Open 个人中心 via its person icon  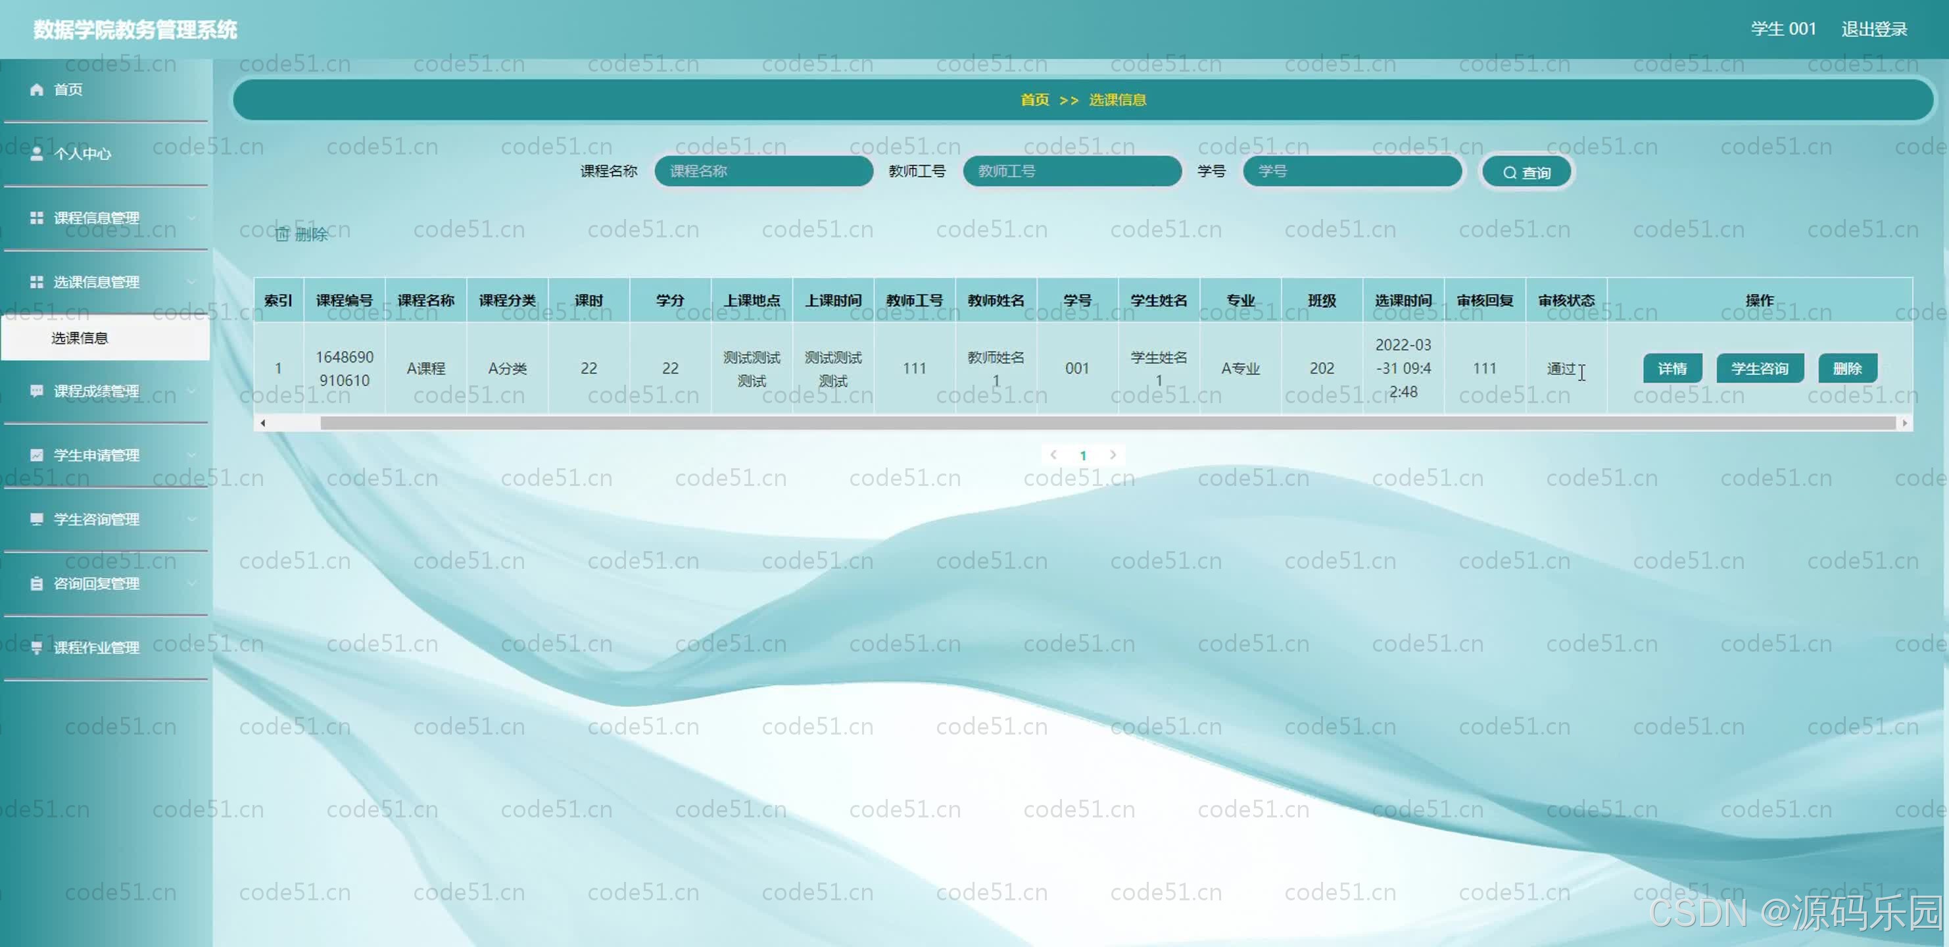coord(36,154)
